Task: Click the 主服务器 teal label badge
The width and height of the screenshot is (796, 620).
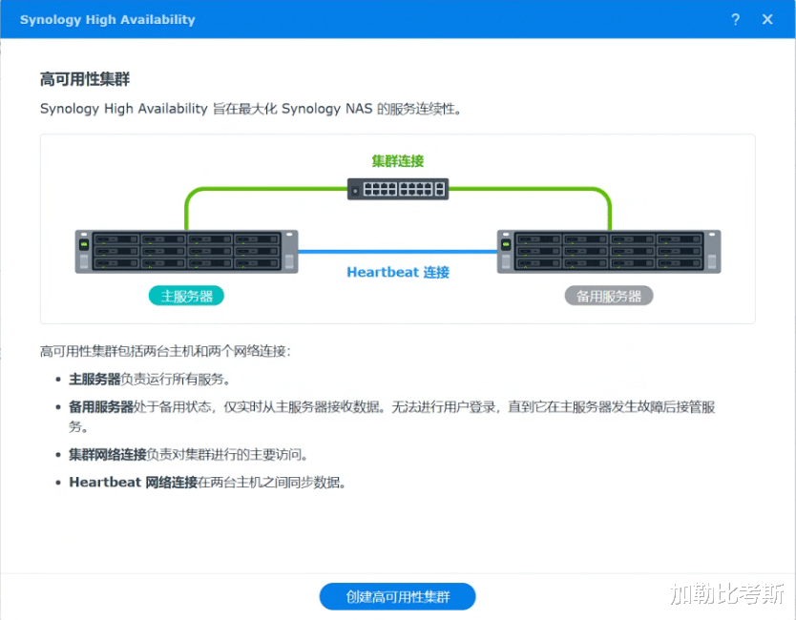Action: click(x=186, y=296)
